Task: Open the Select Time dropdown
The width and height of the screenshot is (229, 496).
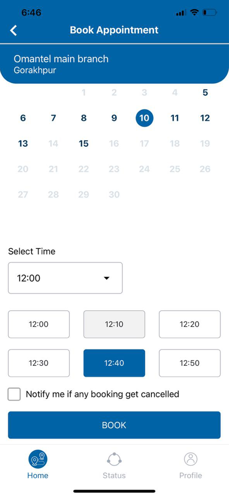Action: click(x=65, y=278)
